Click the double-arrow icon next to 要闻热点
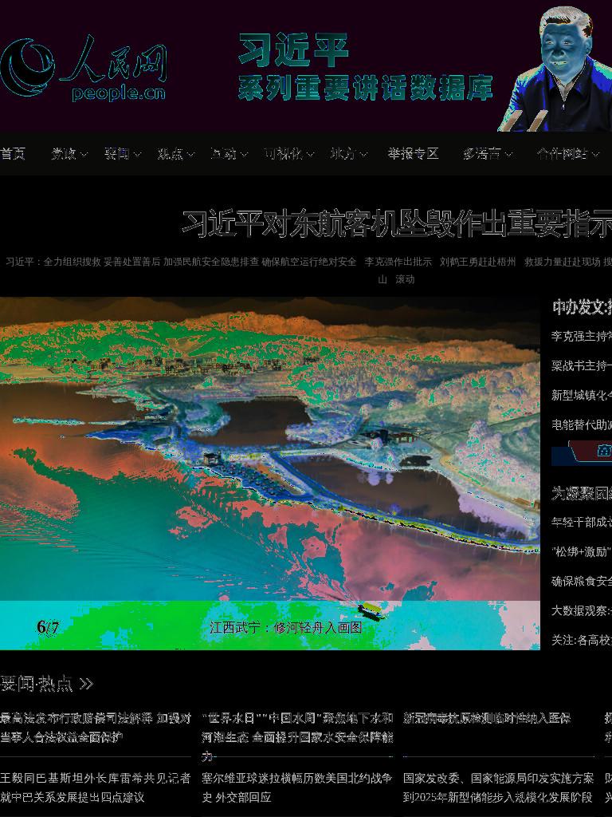 tap(86, 684)
